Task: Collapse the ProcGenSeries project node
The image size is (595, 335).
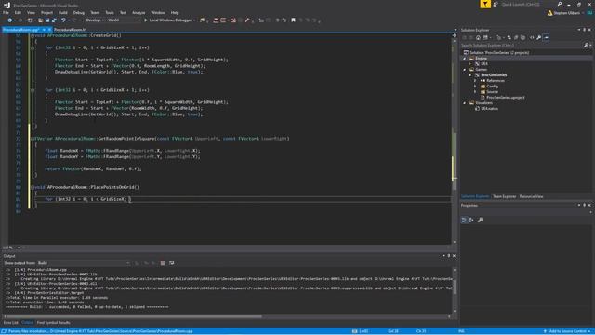Action: [470, 75]
